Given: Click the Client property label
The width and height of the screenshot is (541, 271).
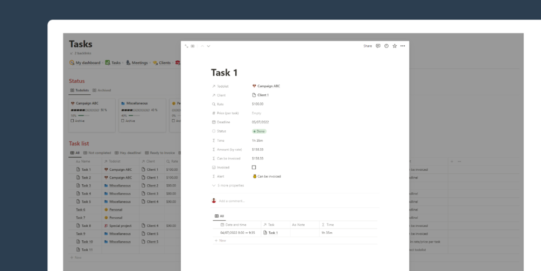Looking at the screenshot, I should coord(219,95).
